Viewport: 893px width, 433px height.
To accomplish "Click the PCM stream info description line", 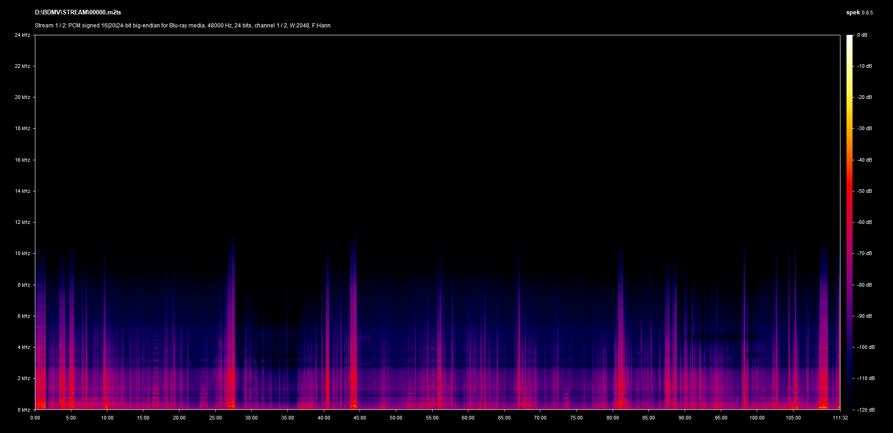I will tap(182, 26).
